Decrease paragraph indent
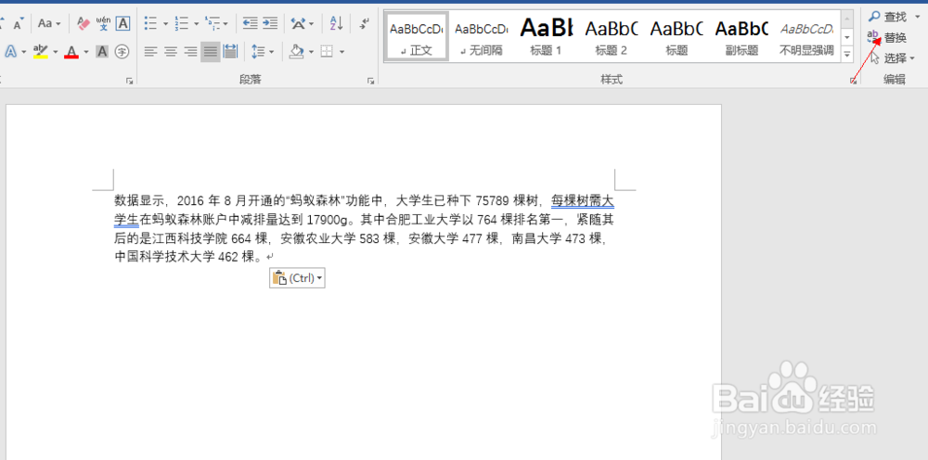The width and height of the screenshot is (928, 460). click(250, 24)
